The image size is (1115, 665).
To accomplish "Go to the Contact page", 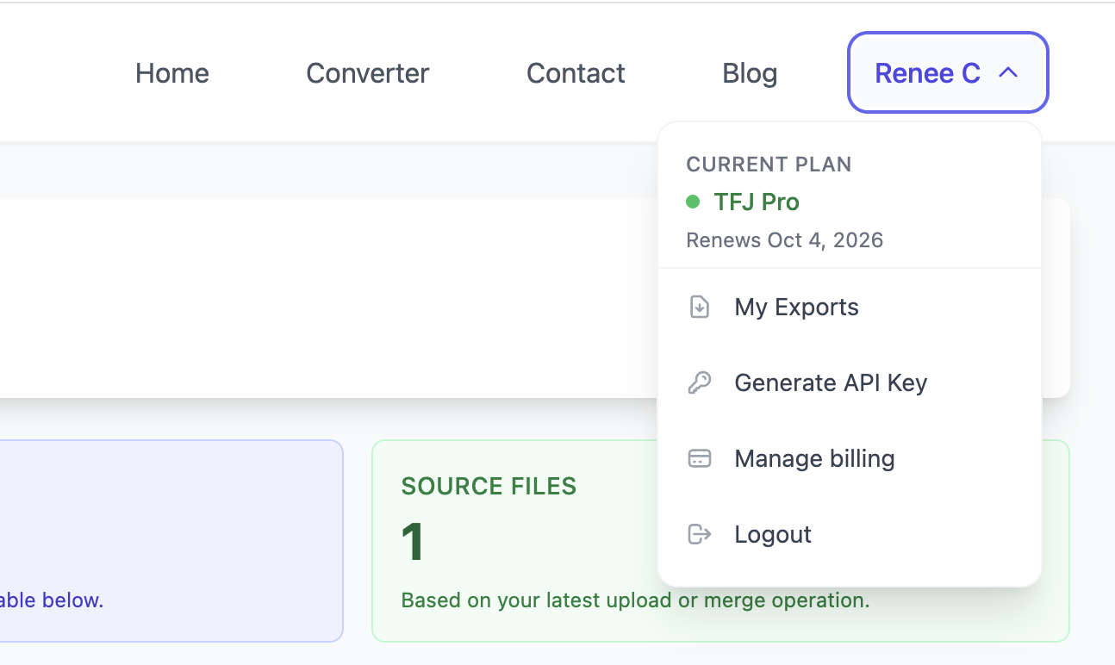I will 576,73.
